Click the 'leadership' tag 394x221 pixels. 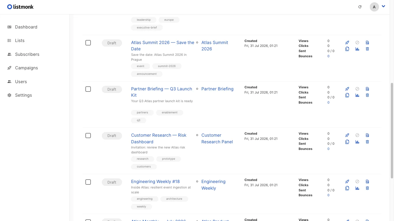coord(144,20)
